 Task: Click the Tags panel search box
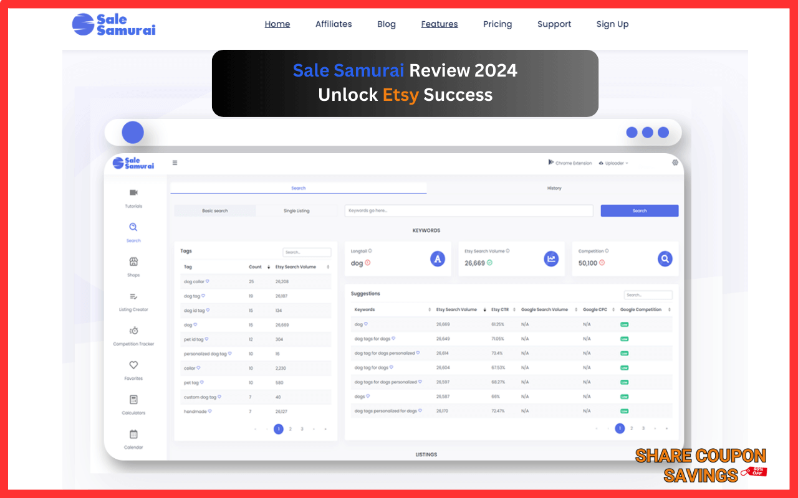[307, 252]
